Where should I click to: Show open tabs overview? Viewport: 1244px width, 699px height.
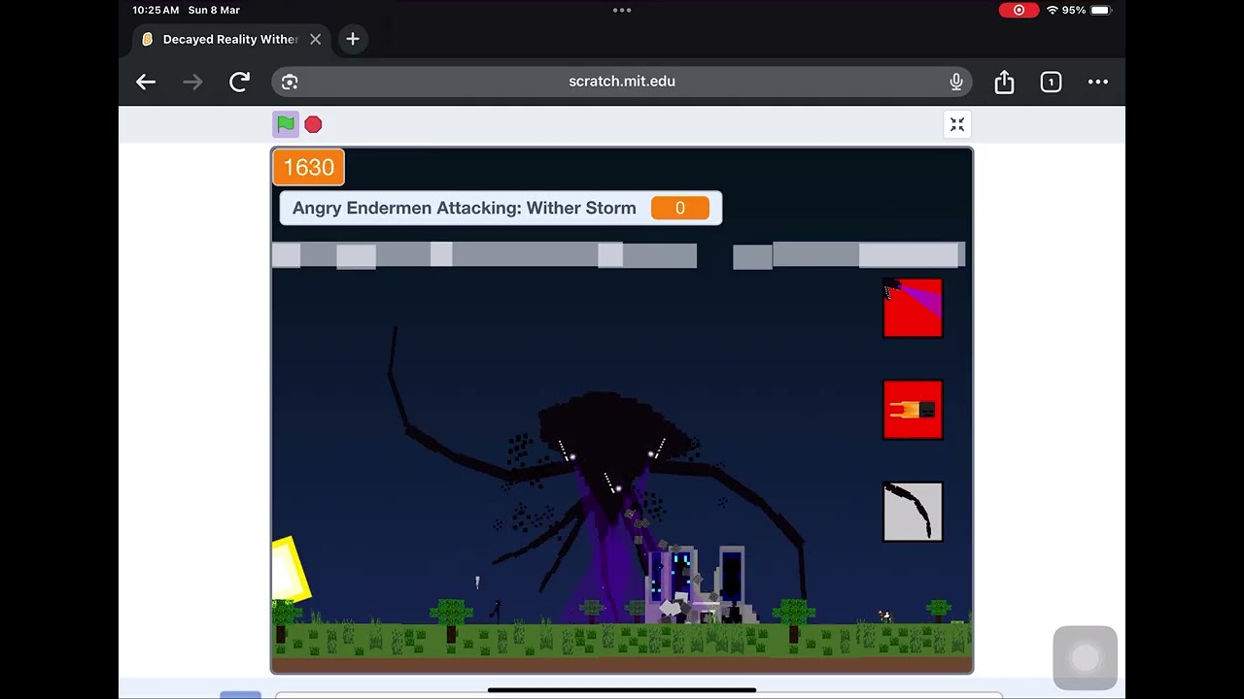pos(1051,82)
